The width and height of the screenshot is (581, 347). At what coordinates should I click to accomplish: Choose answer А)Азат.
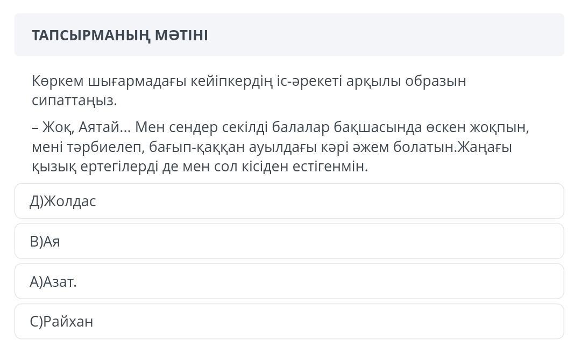289,281
